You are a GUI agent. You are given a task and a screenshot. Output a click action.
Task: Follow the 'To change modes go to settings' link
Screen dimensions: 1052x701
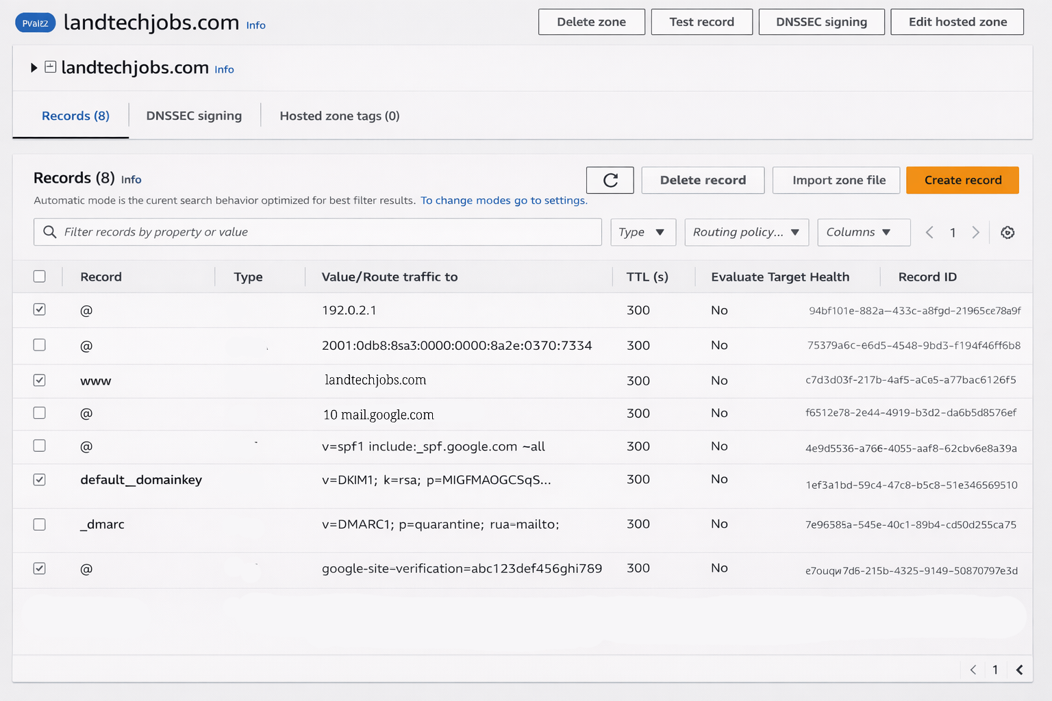coord(503,201)
